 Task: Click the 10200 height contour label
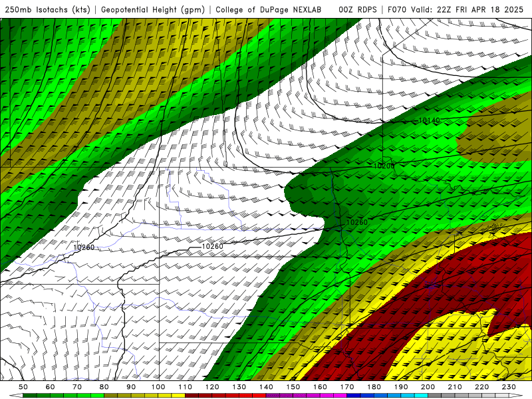coord(384,166)
